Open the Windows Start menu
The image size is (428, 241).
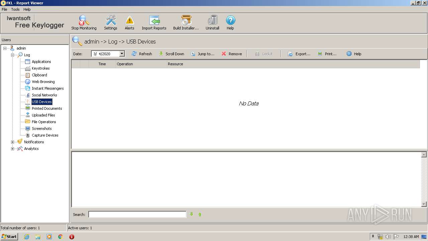tap(9, 236)
